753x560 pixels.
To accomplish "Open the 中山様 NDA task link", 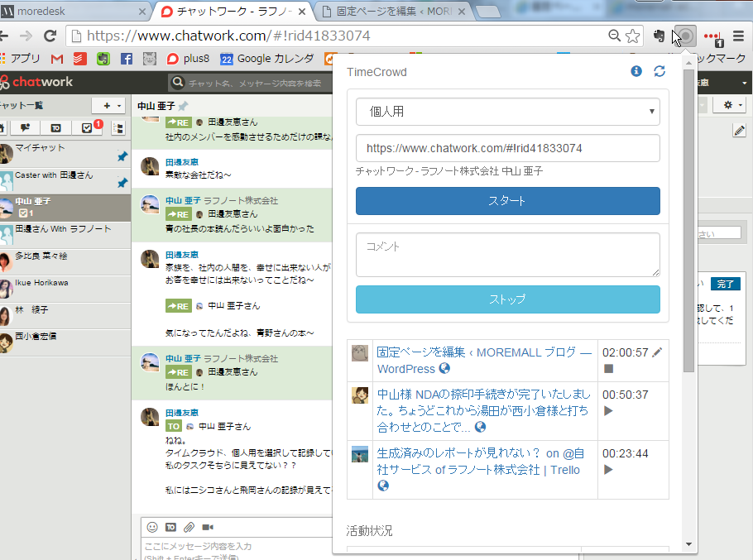I will tap(483, 411).
